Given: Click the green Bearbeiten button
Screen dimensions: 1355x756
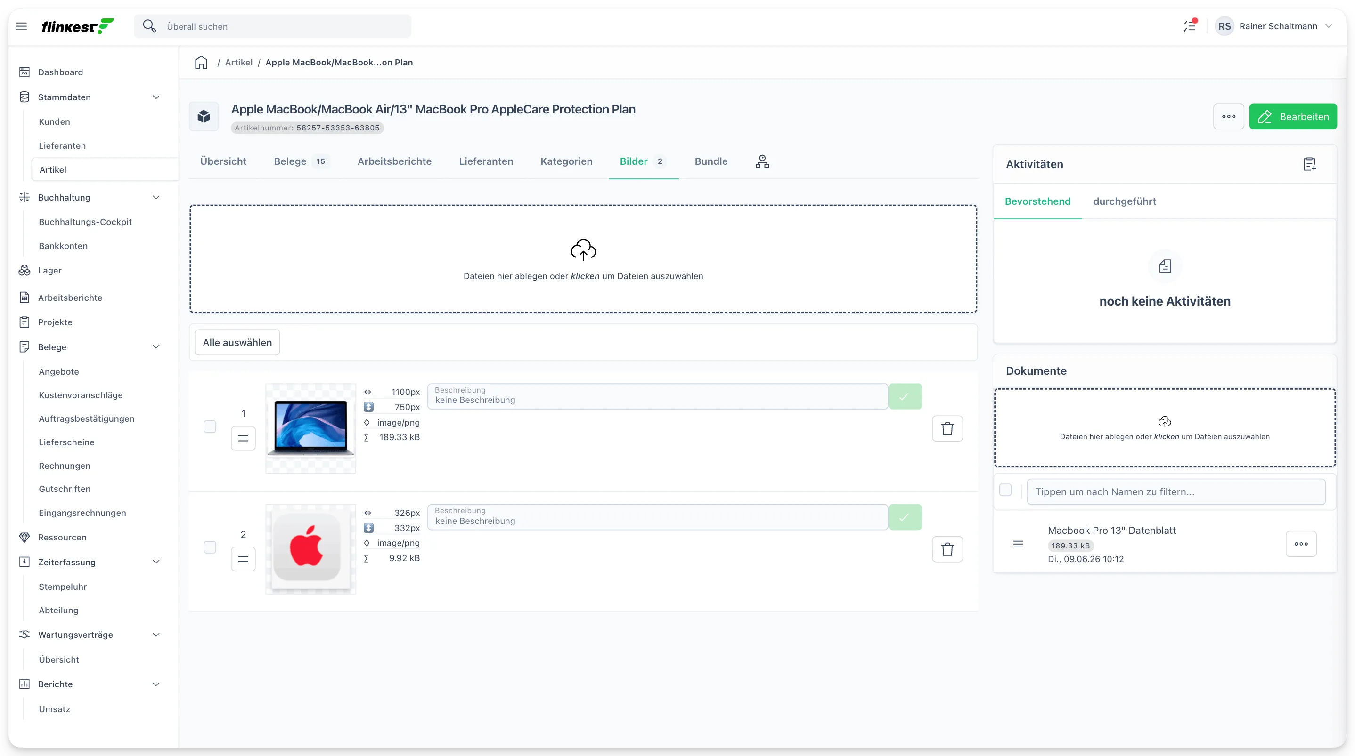Looking at the screenshot, I should (1293, 116).
